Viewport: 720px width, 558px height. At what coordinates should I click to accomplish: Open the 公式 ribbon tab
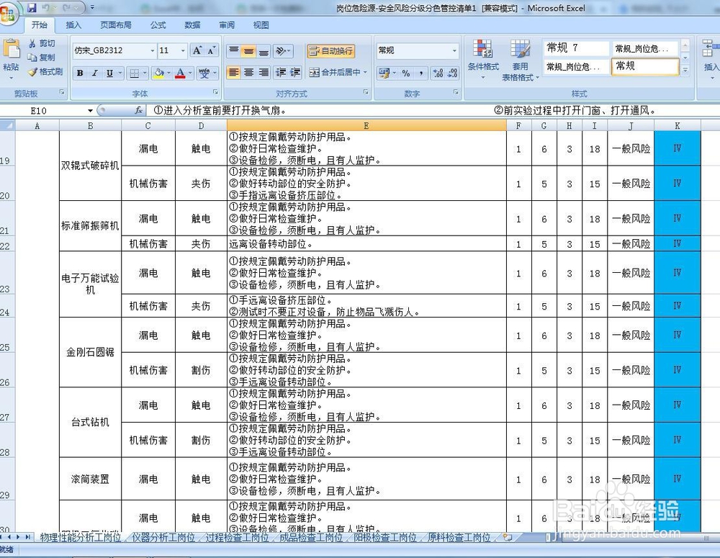click(x=158, y=25)
